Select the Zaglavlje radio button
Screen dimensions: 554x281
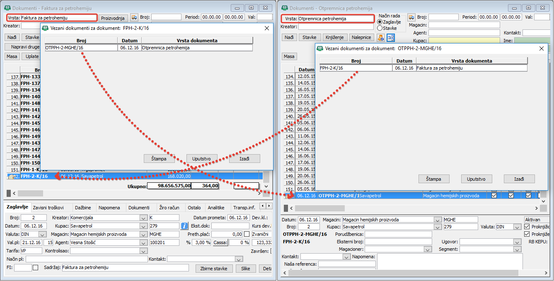pos(380,22)
